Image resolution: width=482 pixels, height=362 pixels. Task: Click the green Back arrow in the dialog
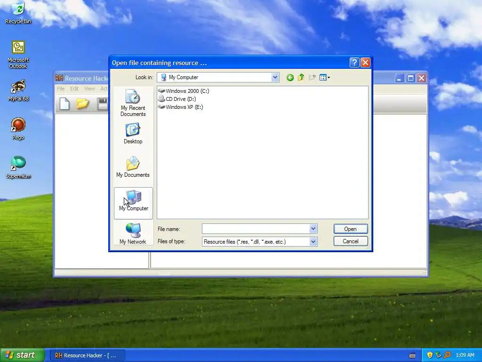[x=290, y=78]
